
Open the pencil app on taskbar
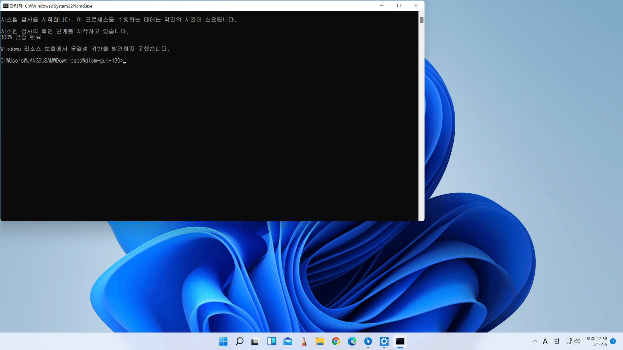click(304, 341)
